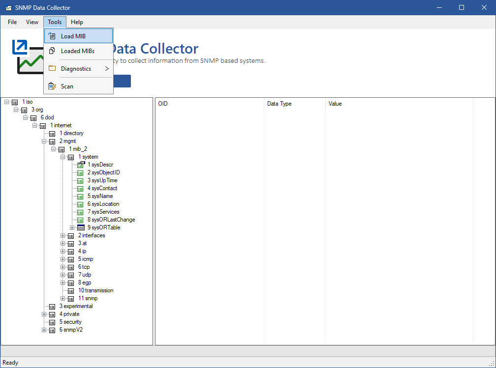Open the Diagnostics submenu arrow
This screenshot has height=368, width=496.
click(107, 69)
